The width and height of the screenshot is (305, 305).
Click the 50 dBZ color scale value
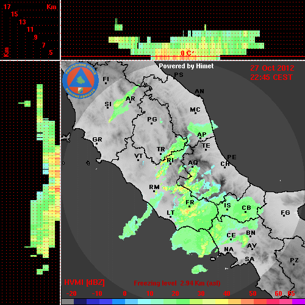coord(253,293)
